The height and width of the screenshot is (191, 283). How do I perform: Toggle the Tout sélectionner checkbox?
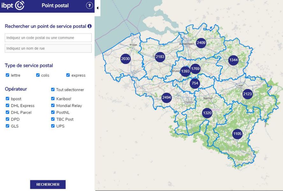pyautogui.click(x=53, y=90)
